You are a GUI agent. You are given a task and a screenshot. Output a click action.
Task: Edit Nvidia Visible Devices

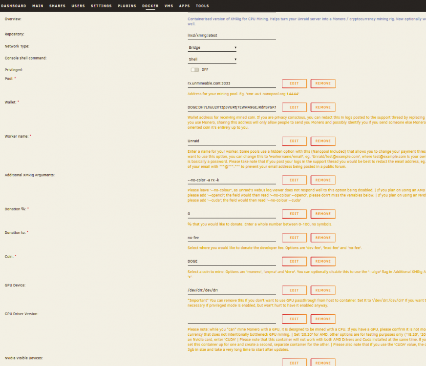(294, 363)
